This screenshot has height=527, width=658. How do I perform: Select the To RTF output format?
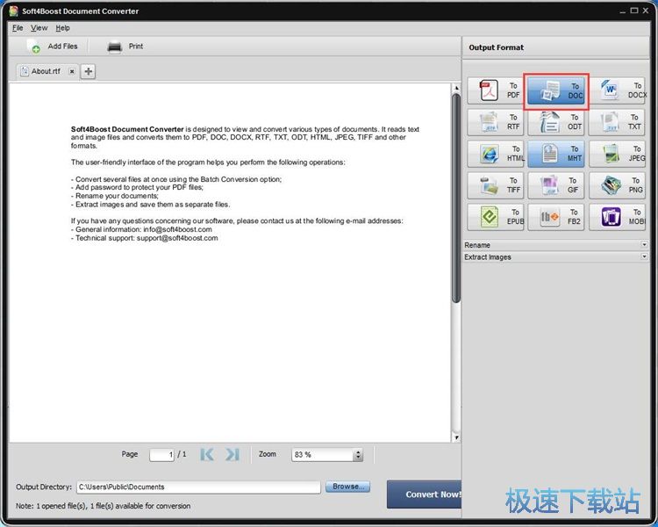point(495,122)
